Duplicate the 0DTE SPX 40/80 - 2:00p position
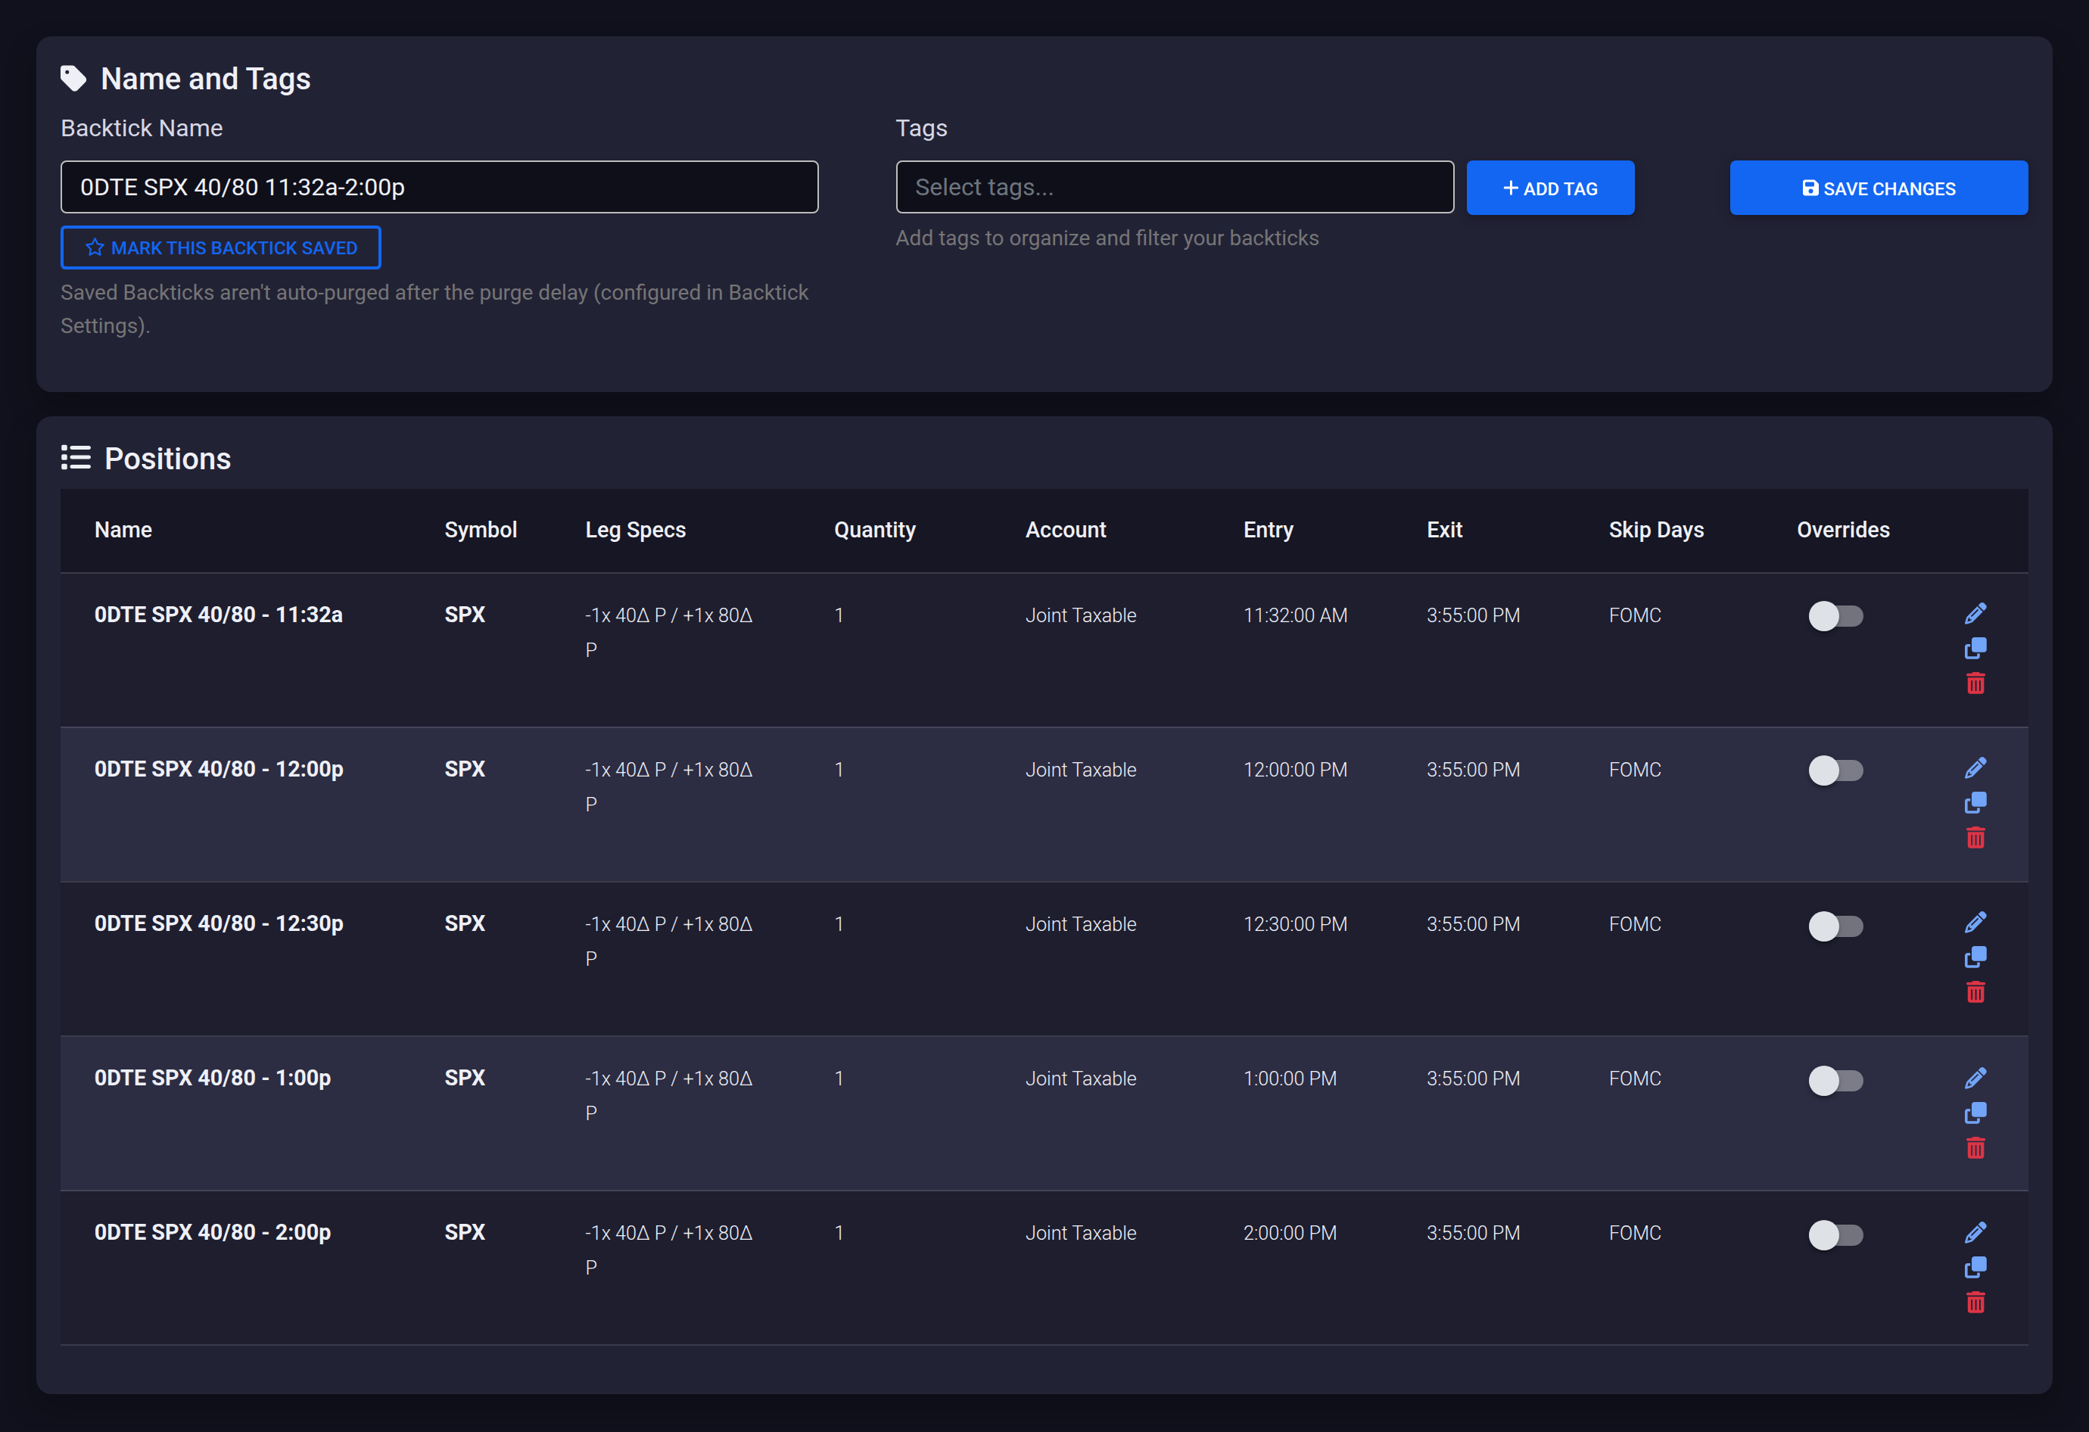The width and height of the screenshot is (2089, 1432). (1975, 1268)
